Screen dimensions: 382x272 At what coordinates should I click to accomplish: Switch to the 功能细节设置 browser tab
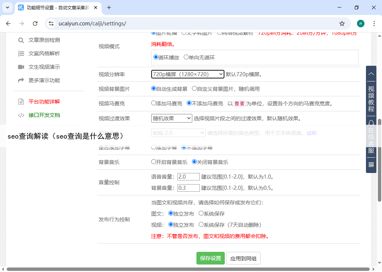(56, 7)
